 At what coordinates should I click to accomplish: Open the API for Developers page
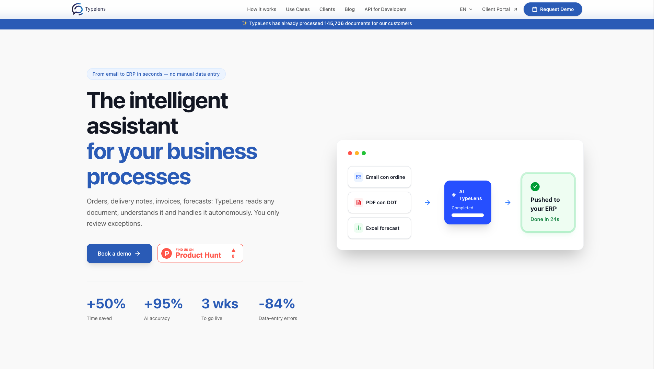coord(385,9)
